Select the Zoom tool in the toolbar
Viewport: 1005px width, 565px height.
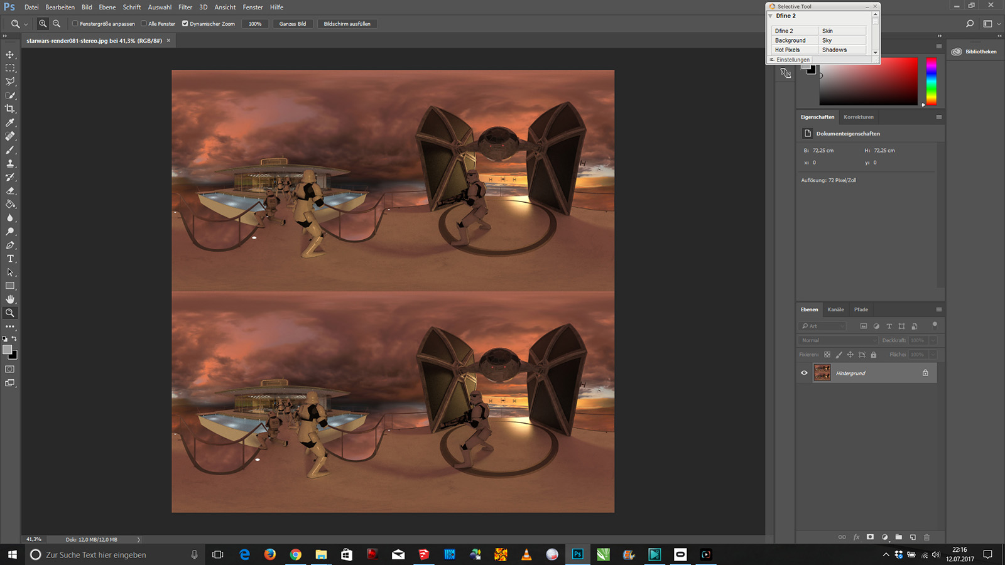(10, 313)
